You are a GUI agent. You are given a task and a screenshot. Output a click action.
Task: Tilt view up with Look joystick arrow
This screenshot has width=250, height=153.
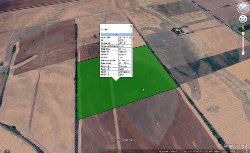point(243,5)
